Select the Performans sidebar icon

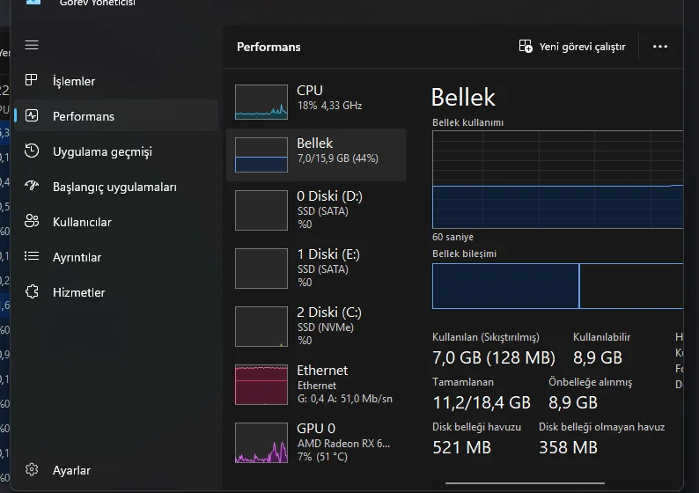click(32, 116)
